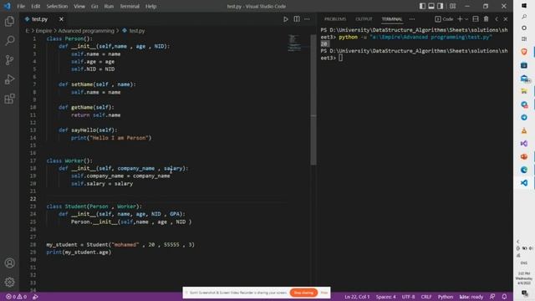The height and width of the screenshot is (301, 535).
Task: Run the Python file with play button
Action: click(x=286, y=19)
